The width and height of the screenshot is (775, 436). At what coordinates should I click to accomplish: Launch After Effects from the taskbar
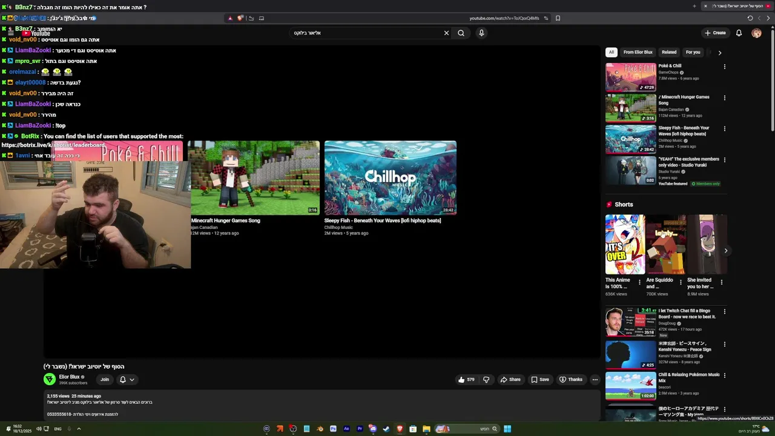click(x=346, y=429)
